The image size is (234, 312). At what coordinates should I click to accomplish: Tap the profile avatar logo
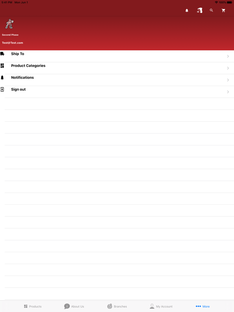[x=9, y=24]
